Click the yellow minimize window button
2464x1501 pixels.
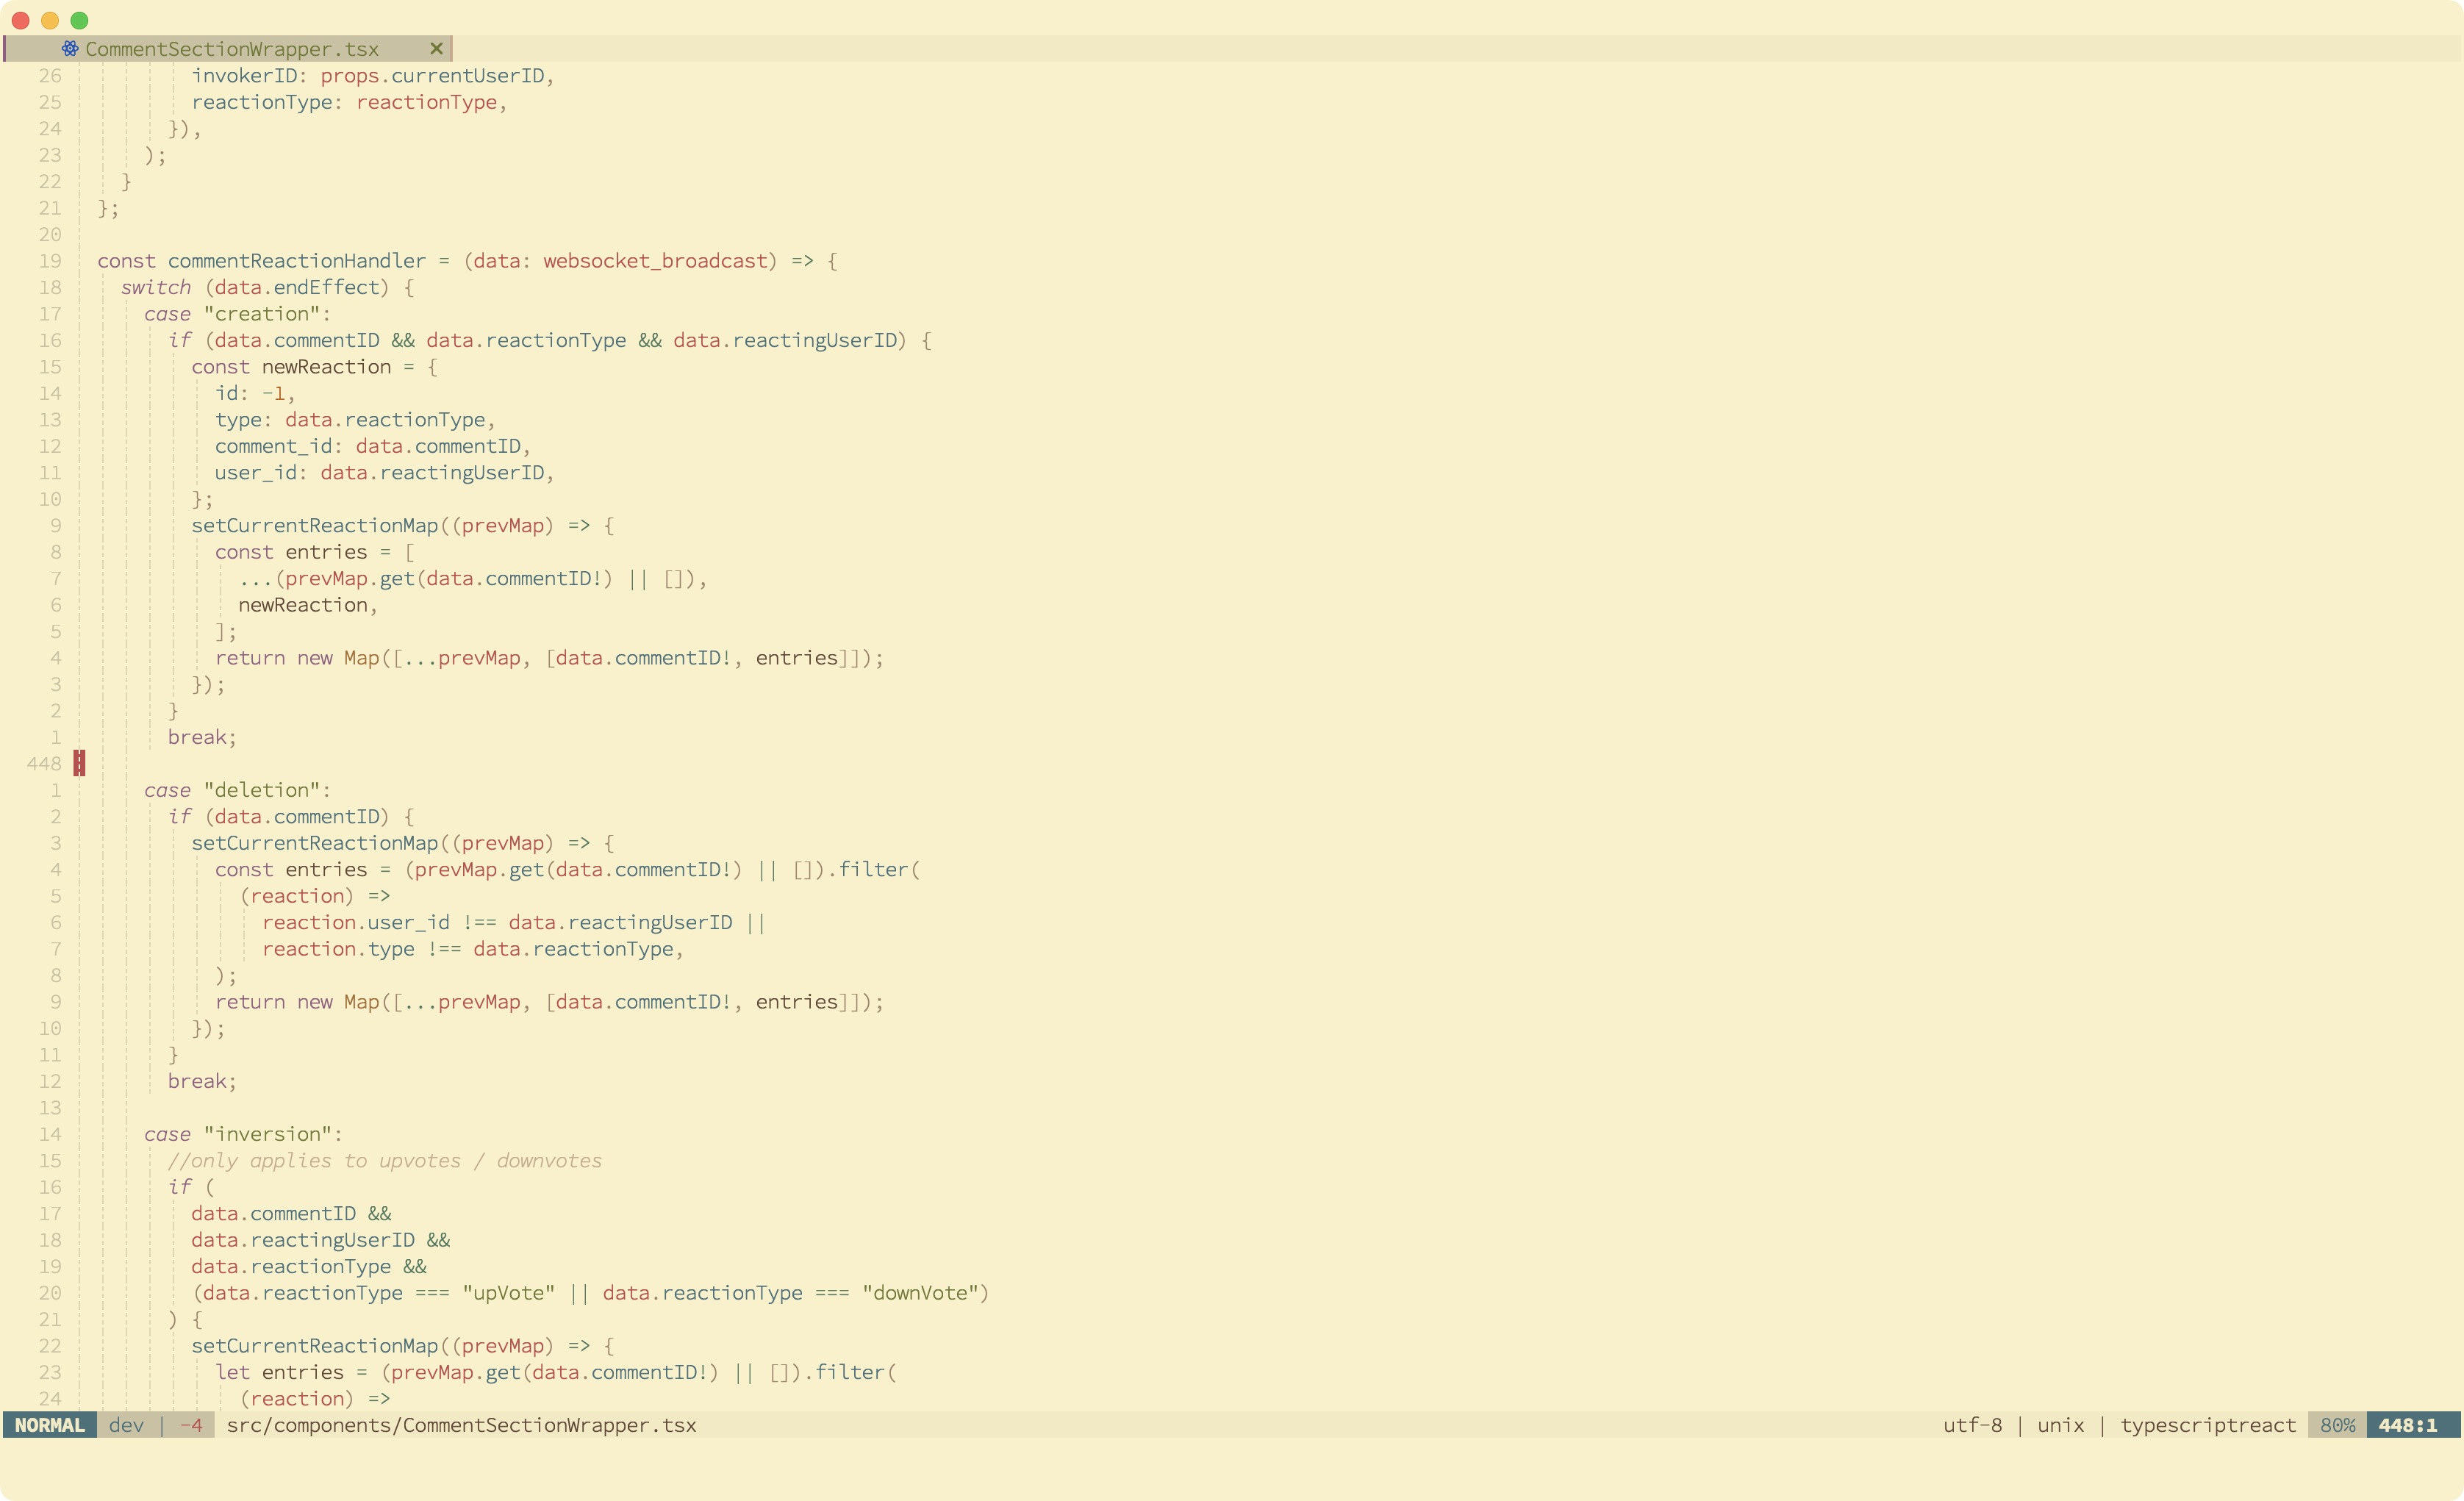click(50, 20)
